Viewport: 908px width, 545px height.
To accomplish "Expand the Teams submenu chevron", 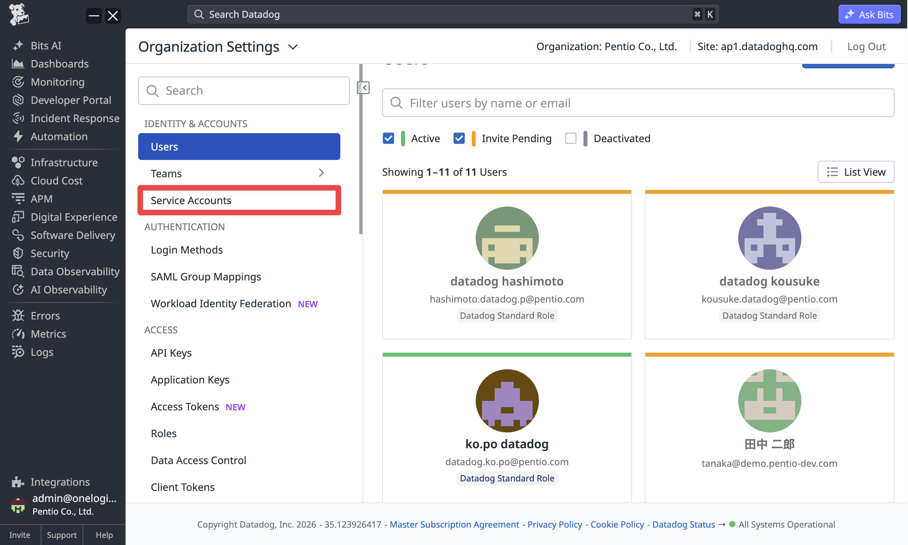I will coord(321,173).
